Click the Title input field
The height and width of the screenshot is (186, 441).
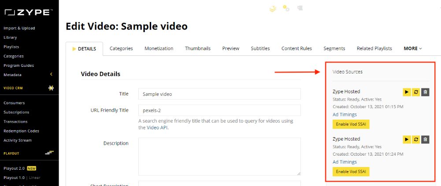219,94
